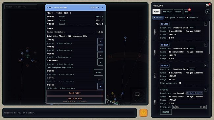Image resolution: width=214 pixels, height=120 pixels.
Task: Click the ship list panel scrollbar
Action: click(209, 37)
